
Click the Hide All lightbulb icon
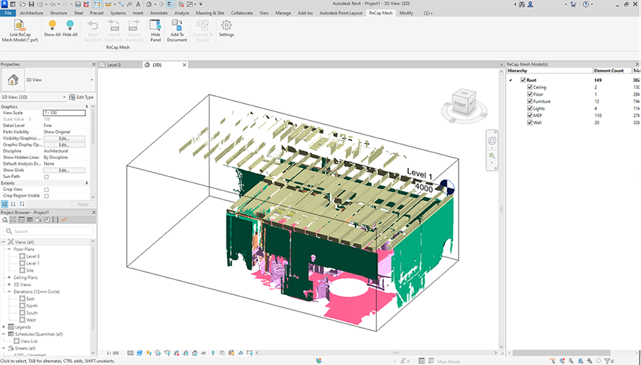(x=70, y=26)
